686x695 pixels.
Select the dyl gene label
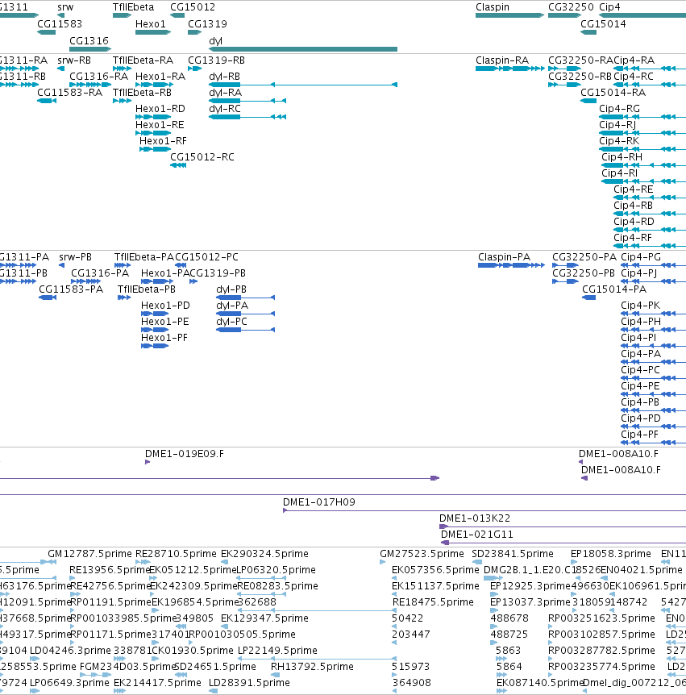point(215,41)
